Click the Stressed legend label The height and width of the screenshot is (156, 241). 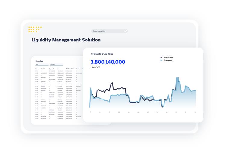click(168, 60)
